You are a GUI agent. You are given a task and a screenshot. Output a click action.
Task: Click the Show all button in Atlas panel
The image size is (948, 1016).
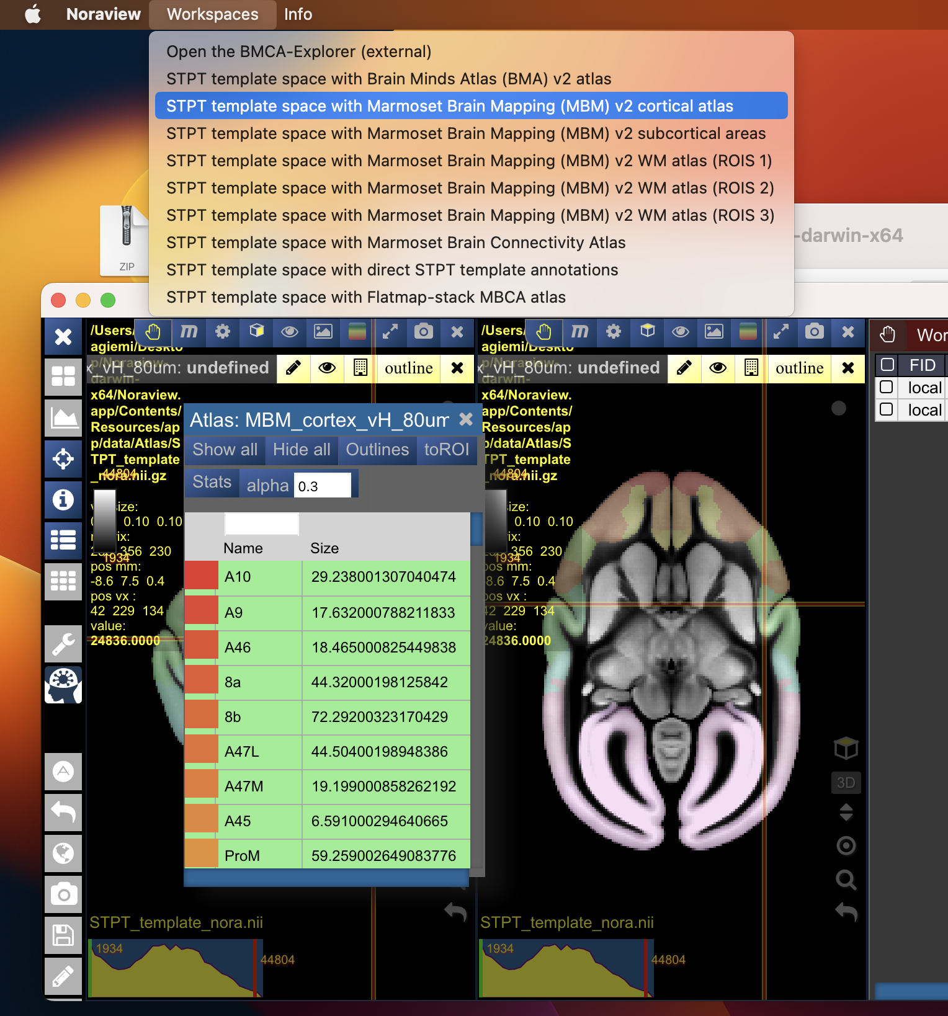(x=225, y=450)
